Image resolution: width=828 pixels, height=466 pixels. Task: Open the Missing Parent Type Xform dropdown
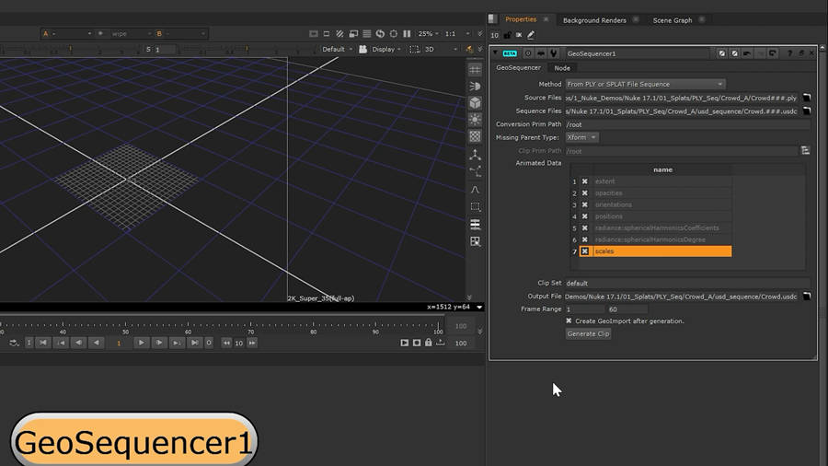(x=582, y=137)
